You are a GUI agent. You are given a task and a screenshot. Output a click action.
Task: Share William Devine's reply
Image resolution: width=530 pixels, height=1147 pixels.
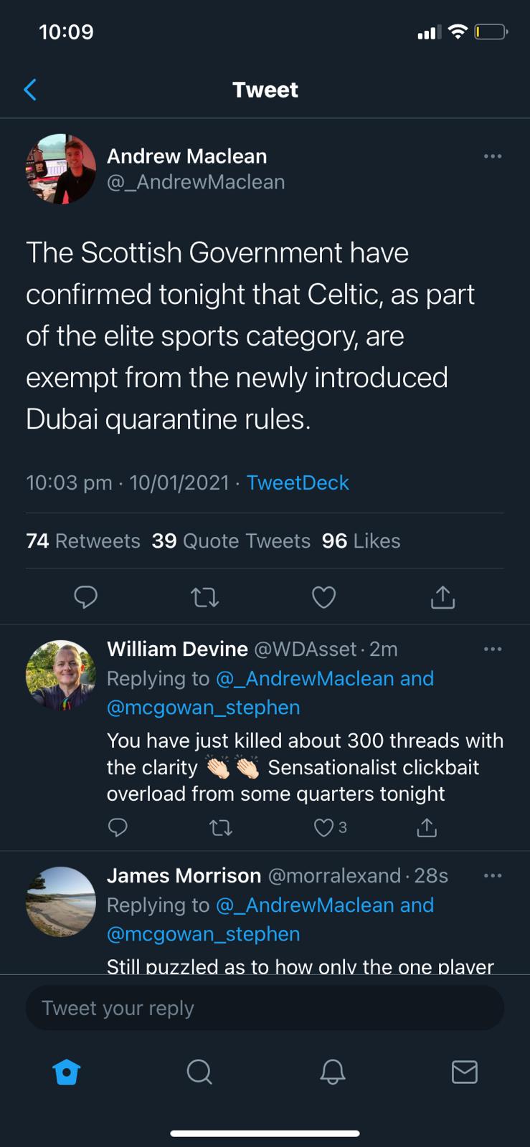click(x=427, y=828)
